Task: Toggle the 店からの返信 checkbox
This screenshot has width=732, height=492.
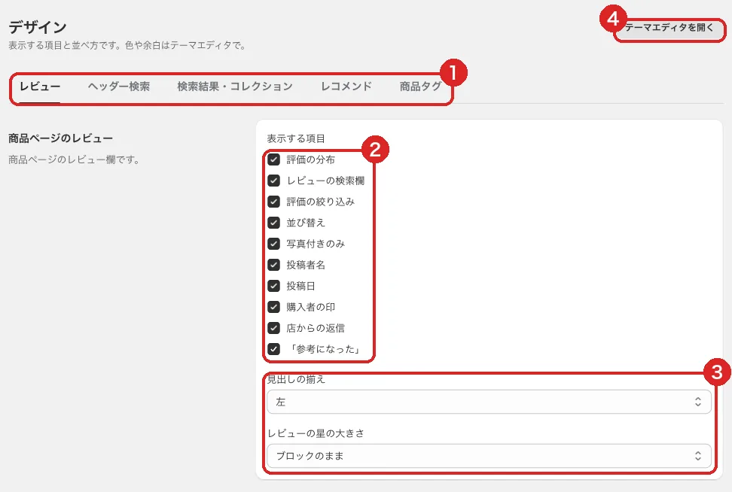Action: pyautogui.click(x=274, y=328)
